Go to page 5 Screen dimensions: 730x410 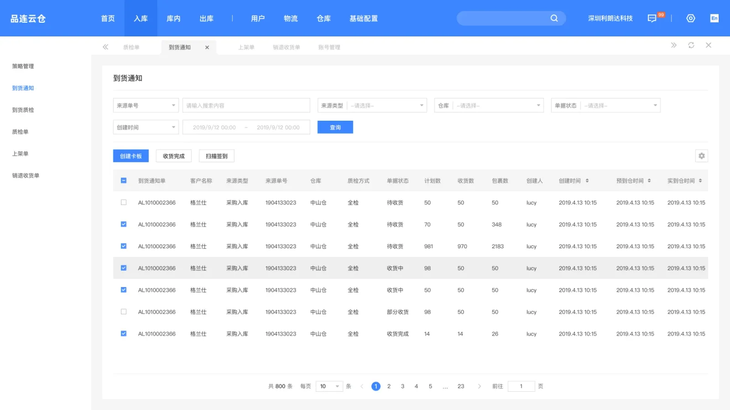tap(430, 386)
